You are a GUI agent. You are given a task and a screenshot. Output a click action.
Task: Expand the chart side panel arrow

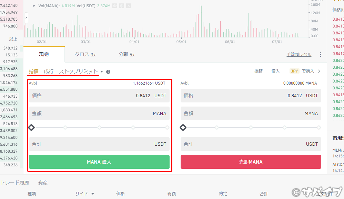26,18
